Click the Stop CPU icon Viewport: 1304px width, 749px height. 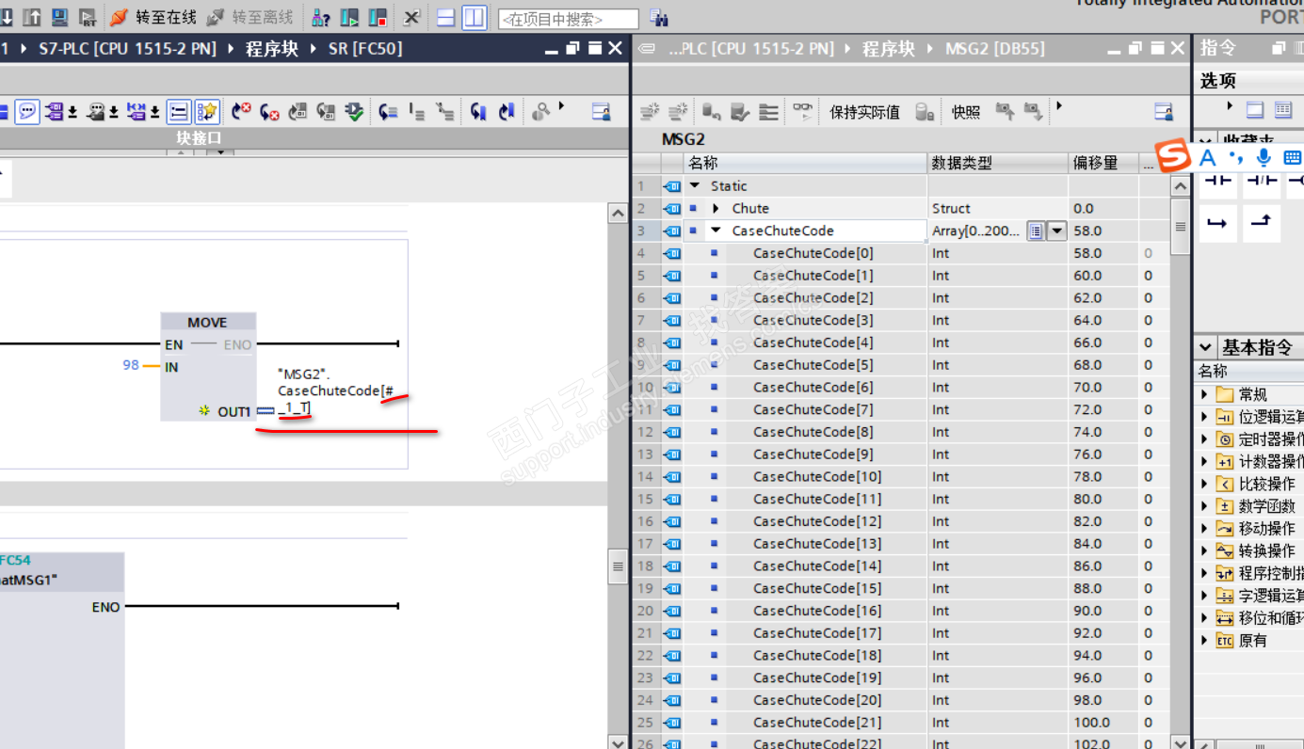pyautogui.click(x=378, y=17)
